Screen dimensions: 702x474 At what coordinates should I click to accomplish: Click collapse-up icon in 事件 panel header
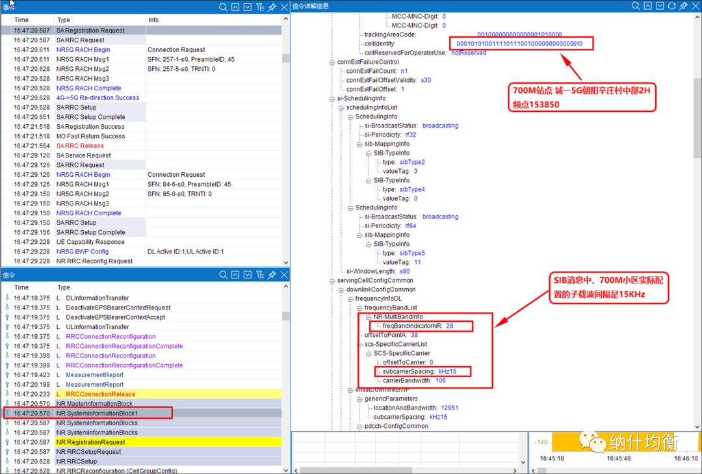235,7
